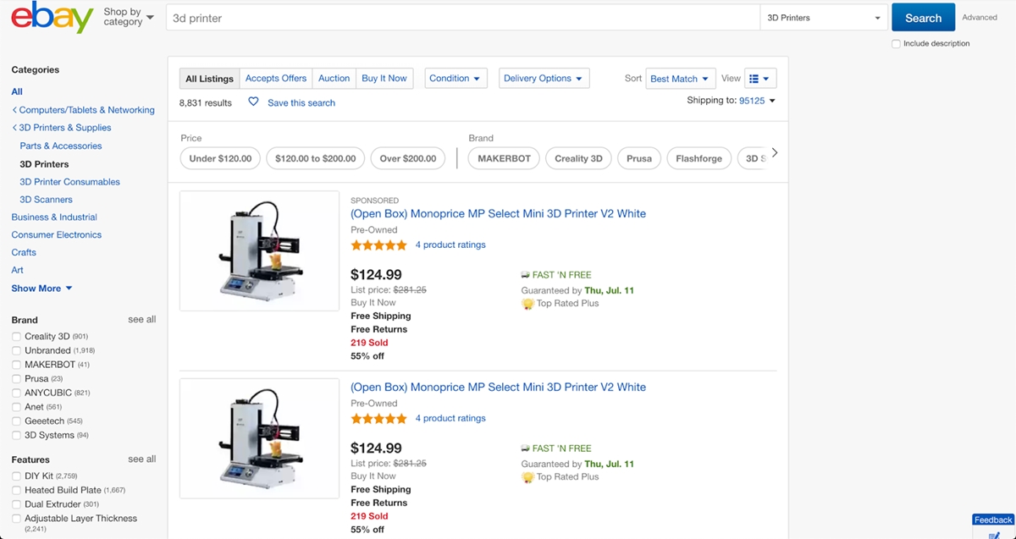The height and width of the screenshot is (539, 1016).
Task: Open the Best Match sort dropdown
Action: (x=680, y=79)
